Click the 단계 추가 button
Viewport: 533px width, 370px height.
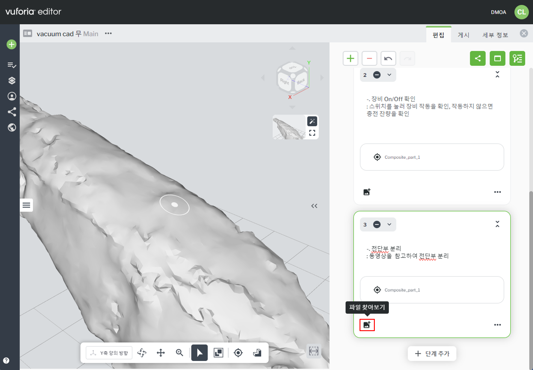(x=432, y=354)
